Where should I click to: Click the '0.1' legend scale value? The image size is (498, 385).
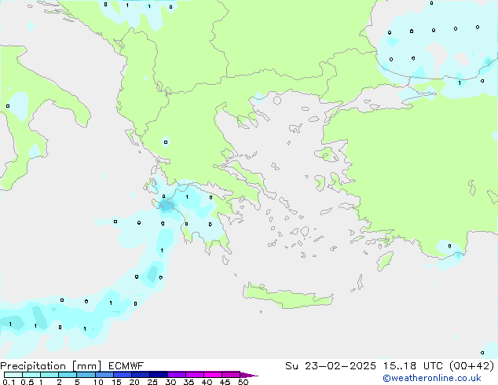point(9,382)
